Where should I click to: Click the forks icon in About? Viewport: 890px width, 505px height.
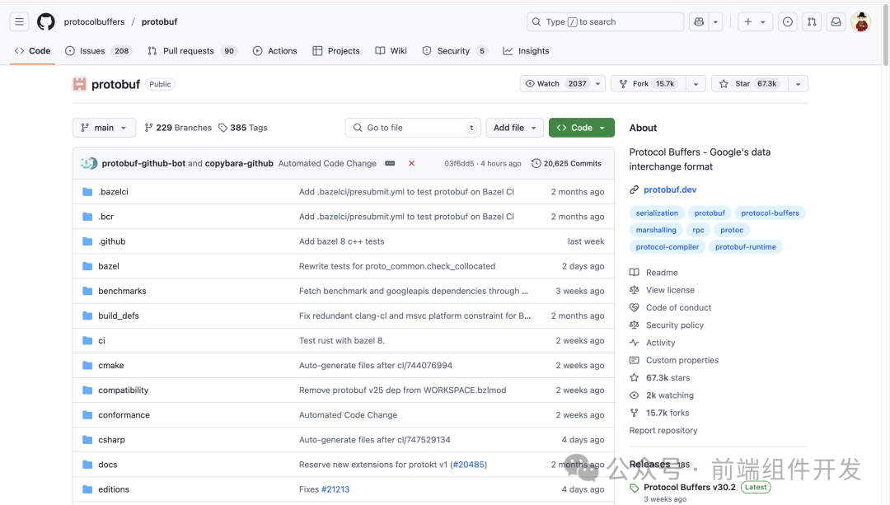pos(634,413)
